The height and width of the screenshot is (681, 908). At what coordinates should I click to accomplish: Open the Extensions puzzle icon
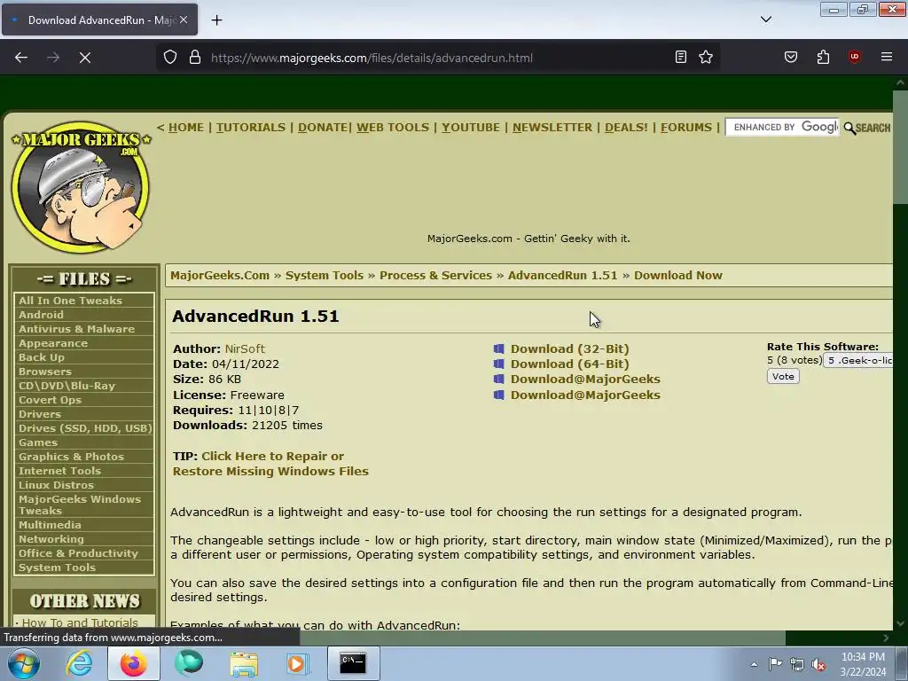[823, 57]
